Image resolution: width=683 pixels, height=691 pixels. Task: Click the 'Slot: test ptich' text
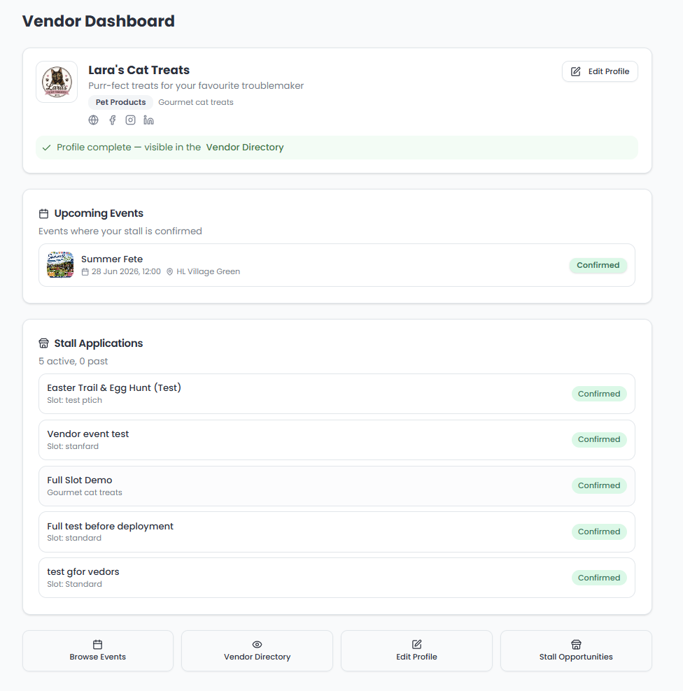(74, 400)
